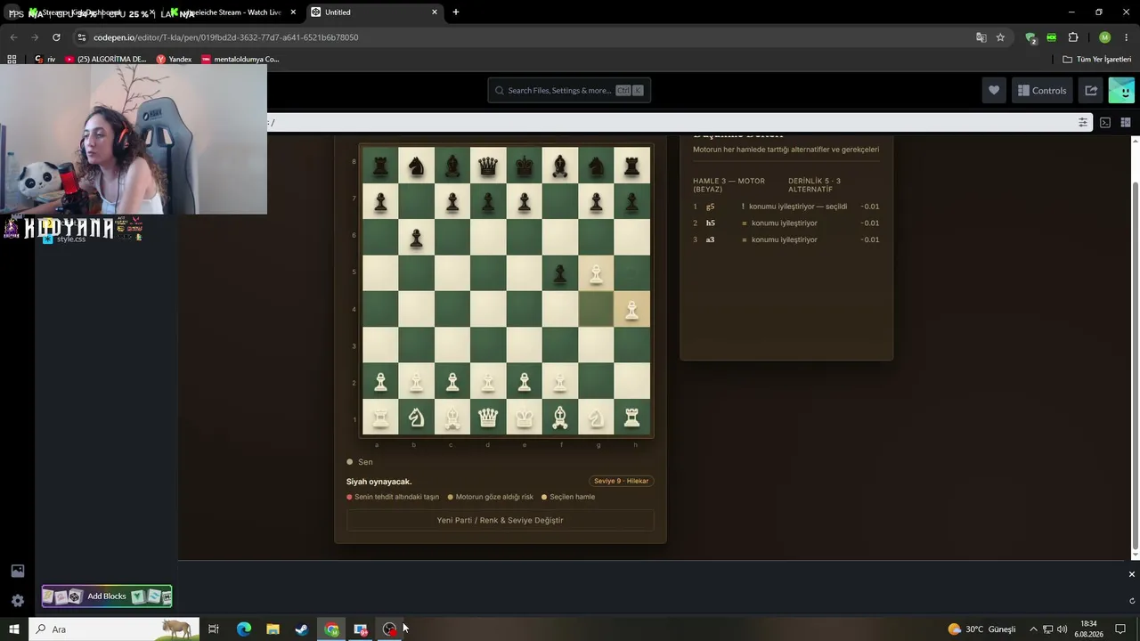Image resolution: width=1140 pixels, height=641 pixels.
Task: Open Steam from the taskbar
Action: 302,629
